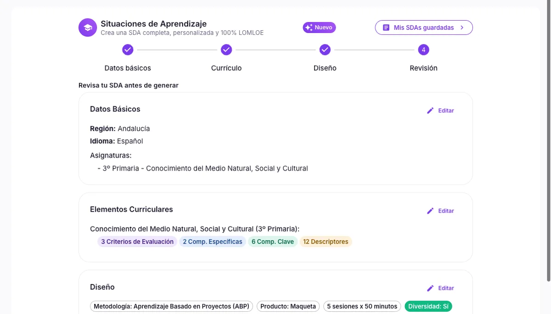551x314 pixels.
Task: Click the Situaciones de Aprendizaje title
Action: tap(153, 23)
